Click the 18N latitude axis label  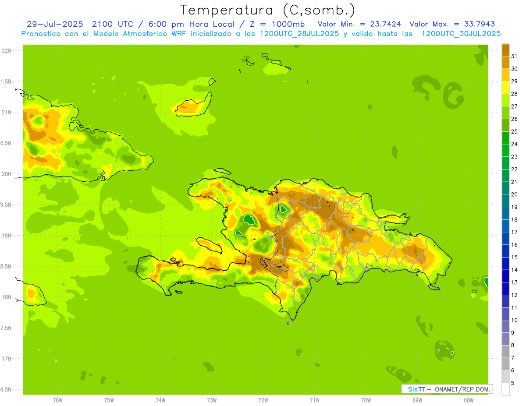click(6, 297)
